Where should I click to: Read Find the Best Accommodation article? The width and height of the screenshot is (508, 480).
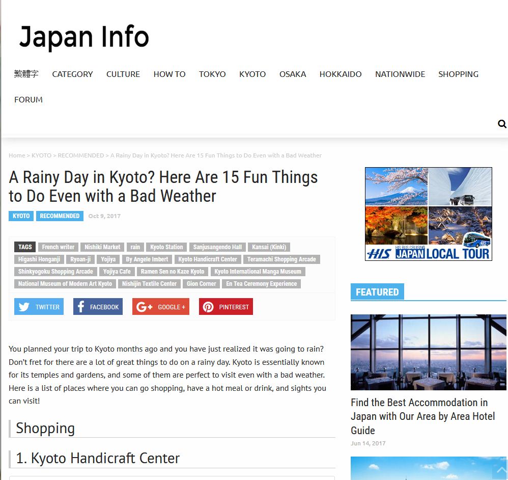(x=423, y=416)
